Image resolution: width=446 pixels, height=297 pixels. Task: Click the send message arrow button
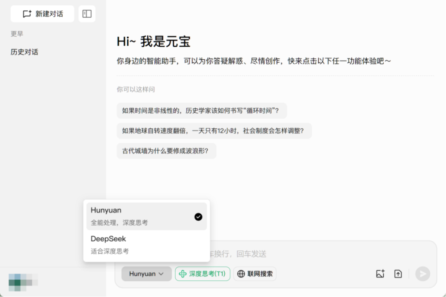tap(423, 274)
